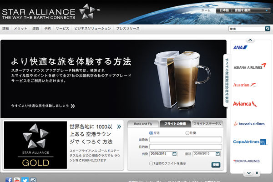The height and width of the screenshot is (182, 273).
Task: Open the Copa Airlines logo
Action: tap(250, 142)
